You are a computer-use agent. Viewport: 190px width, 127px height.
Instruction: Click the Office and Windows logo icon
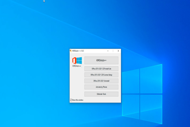(x=77, y=61)
